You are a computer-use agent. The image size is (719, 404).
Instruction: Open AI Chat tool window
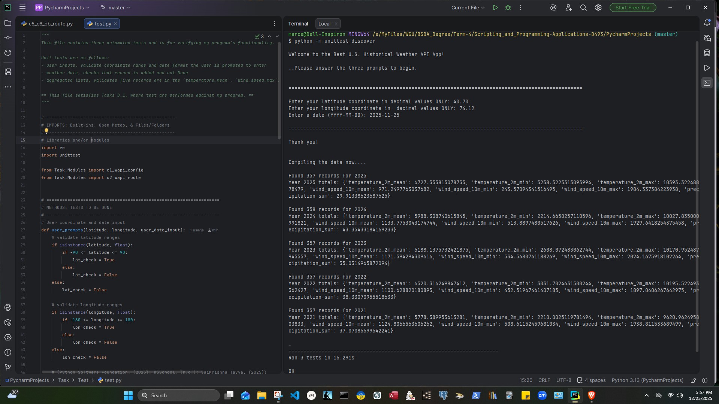click(707, 38)
